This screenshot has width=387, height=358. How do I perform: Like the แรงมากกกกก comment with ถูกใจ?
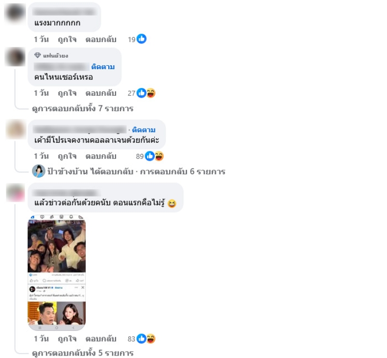[x=67, y=40]
